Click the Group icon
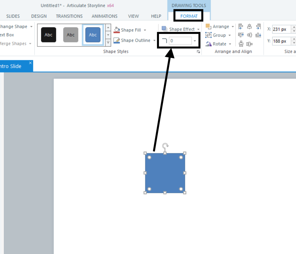This screenshot has width=296, height=254. tap(208, 35)
